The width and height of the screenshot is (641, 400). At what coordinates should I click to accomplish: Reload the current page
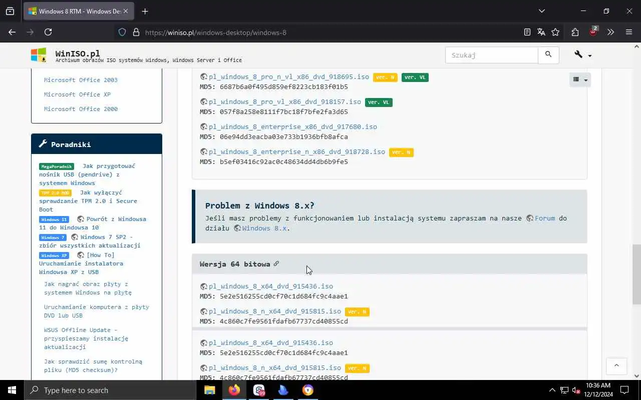[x=48, y=32]
